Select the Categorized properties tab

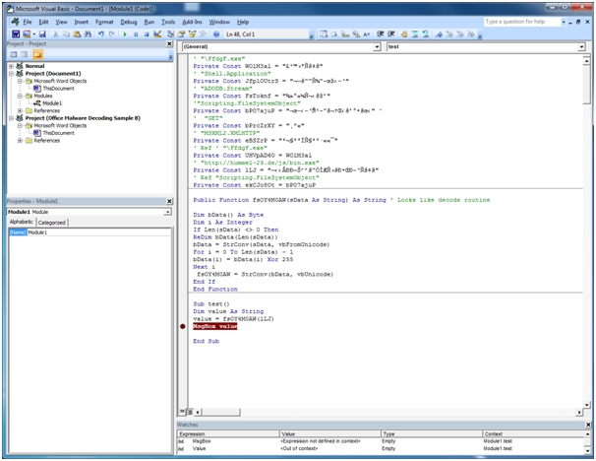(x=52, y=223)
